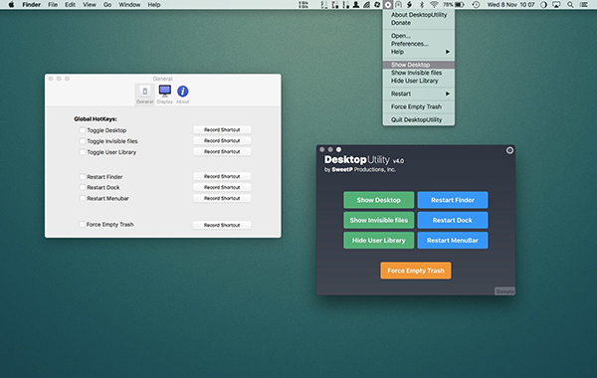The image size is (597, 378).
Task: Open Spotlight search magnifier
Action: (570, 5)
